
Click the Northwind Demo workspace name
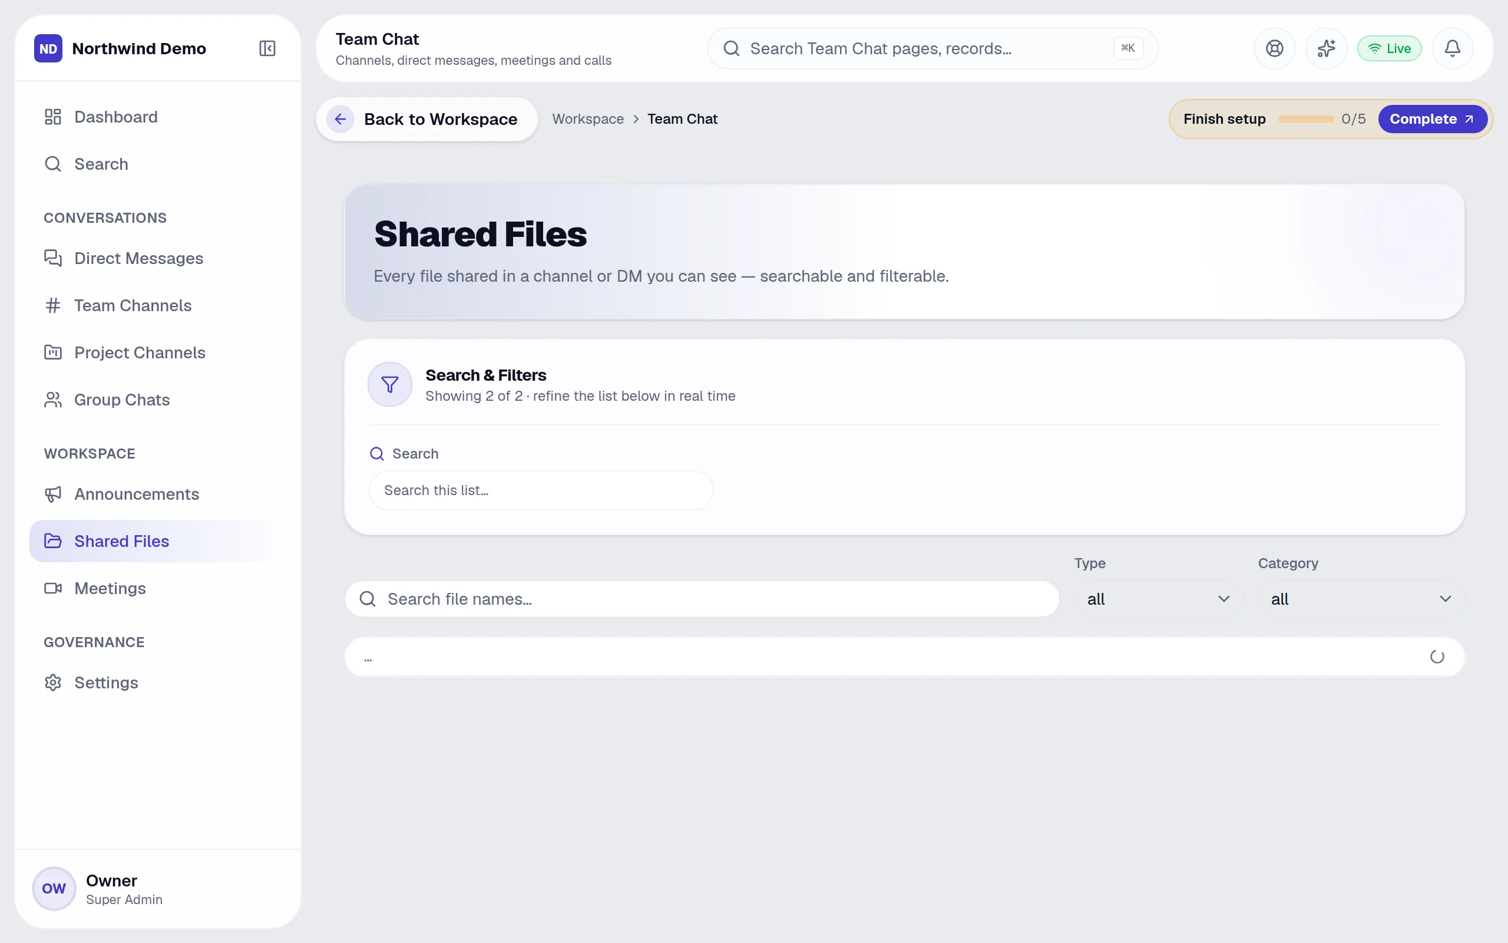(139, 49)
